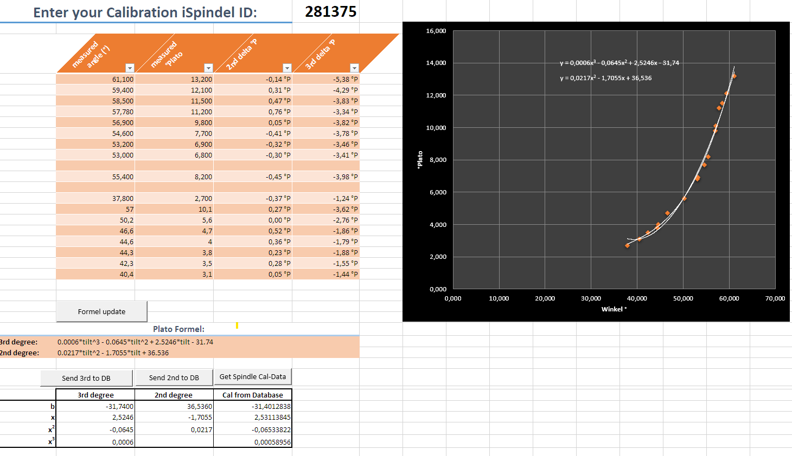Click the Cal from Database column header cell
The image size is (792, 456).
coord(252,395)
